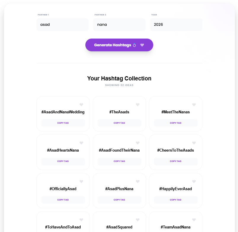This screenshot has height=232, width=238.
Task: Toggle the heart on #HappilyEverAsad
Action: tap(194, 182)
